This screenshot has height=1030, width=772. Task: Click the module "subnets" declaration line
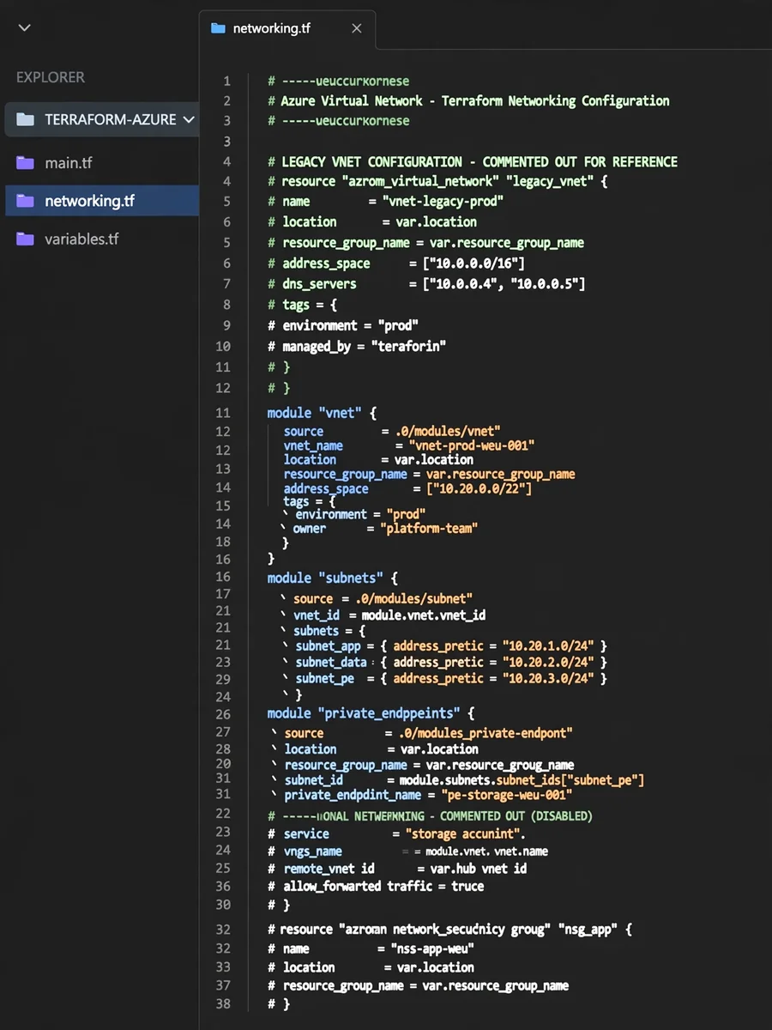click(333, 578)
